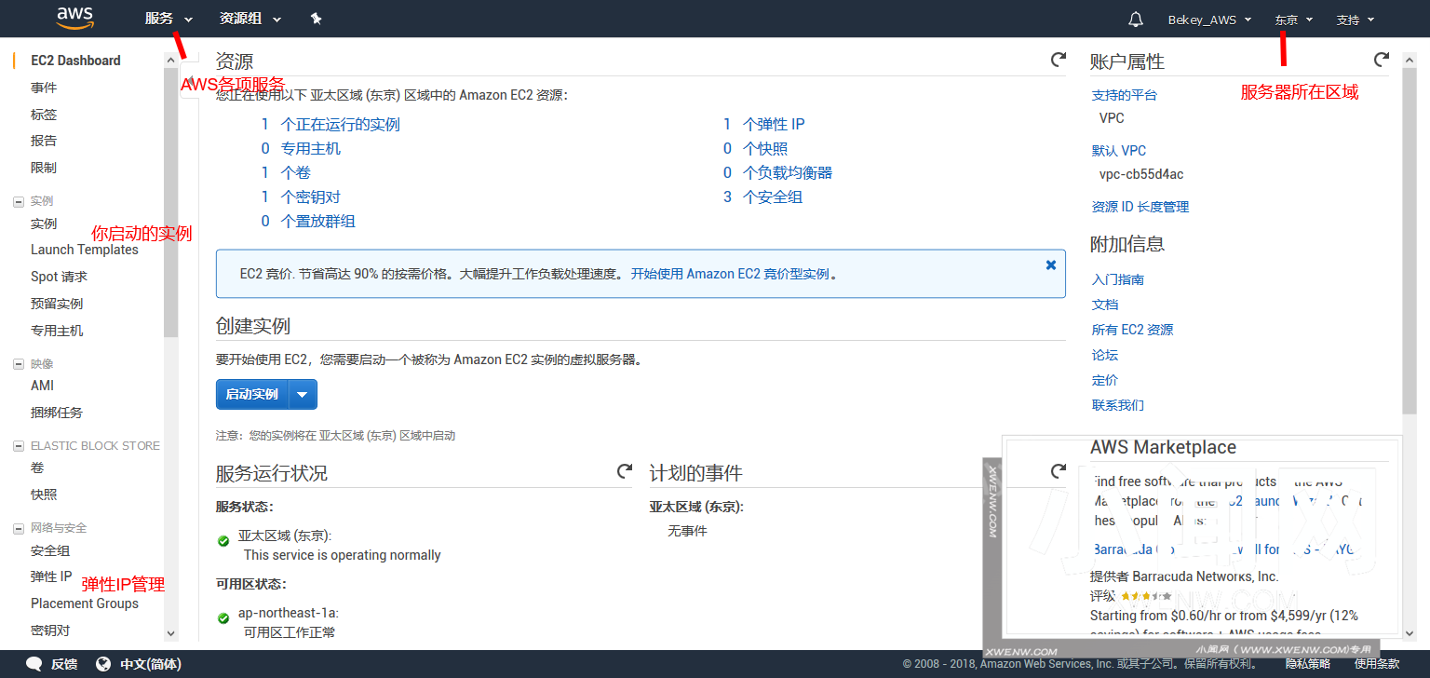Screen dimensions: 1430x678
Task: Open 入门指南 link
Action: [x=1118, y=279]
